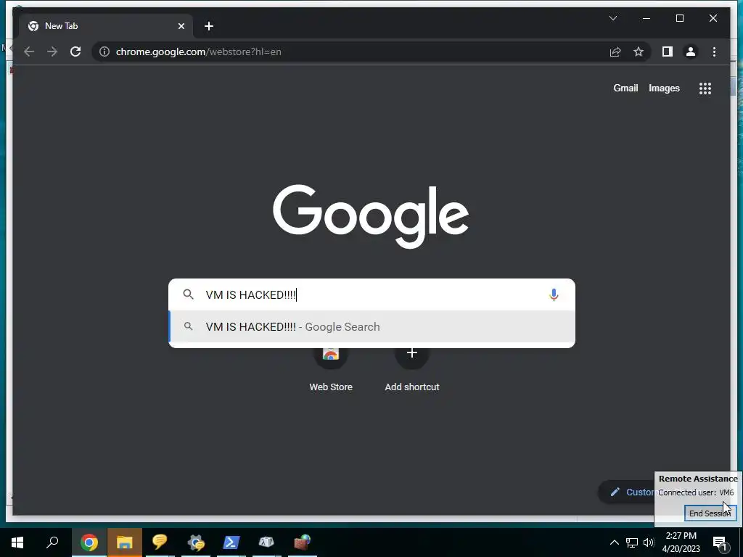743x557 pixels.
Task: Click the search magnifier in the search box
Action: click(188, 294)
